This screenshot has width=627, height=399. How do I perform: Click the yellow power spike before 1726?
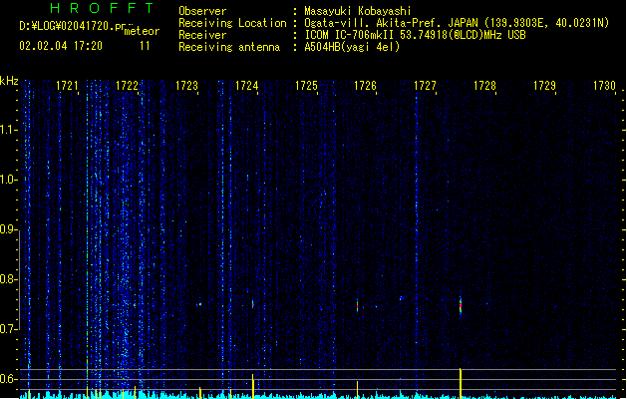[358, 390]
